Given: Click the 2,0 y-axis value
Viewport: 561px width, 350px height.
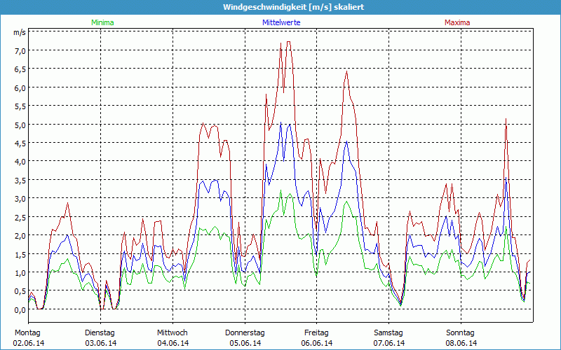Looking at the screenshot, I should tap(20, 236).
